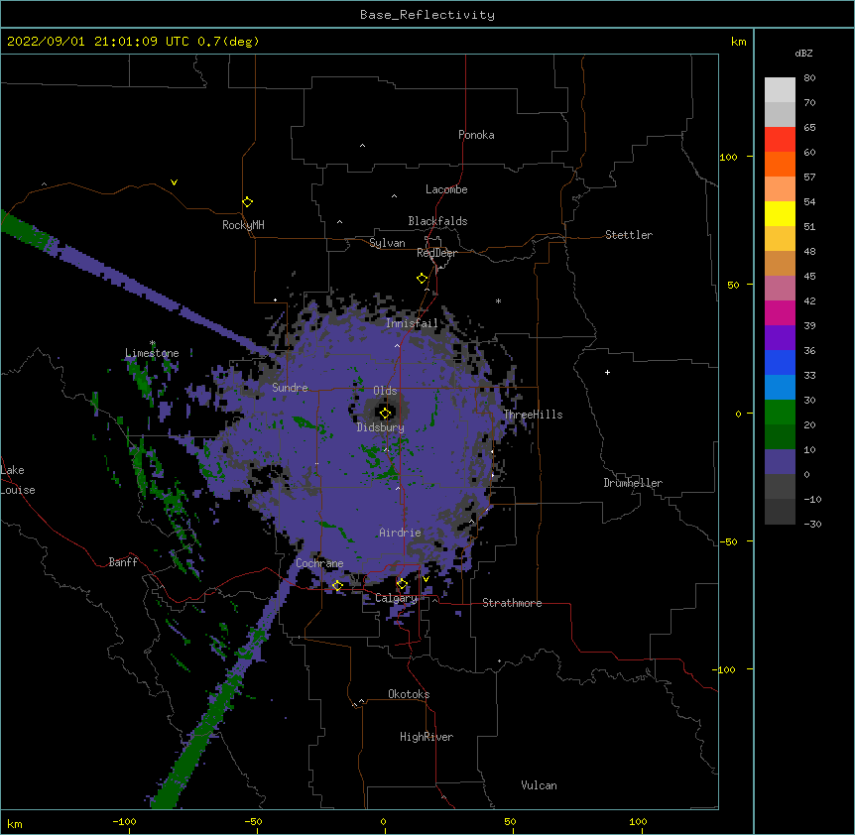
Task: Click the 0 tick on the horizontal axis
Action: [383, 822]
